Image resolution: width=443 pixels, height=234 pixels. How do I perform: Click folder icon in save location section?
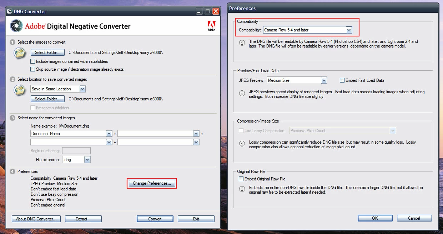pos(19,90)
